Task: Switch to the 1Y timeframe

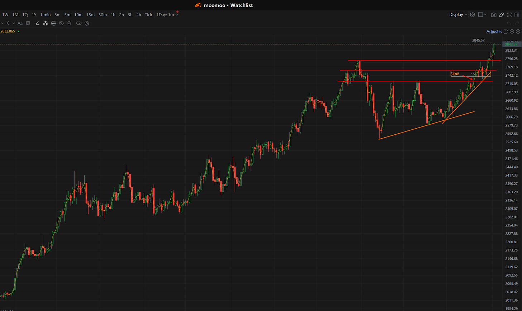Action: (x=34, y=15)
